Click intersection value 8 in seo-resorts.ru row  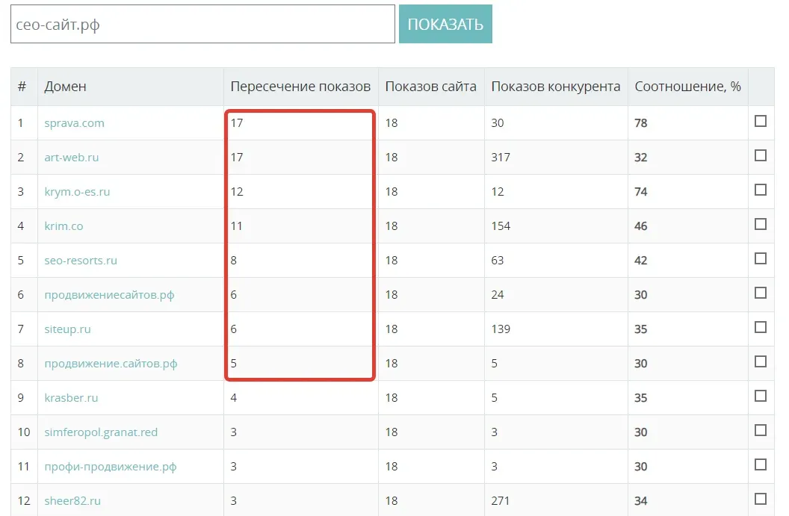(x=233, y=261)
